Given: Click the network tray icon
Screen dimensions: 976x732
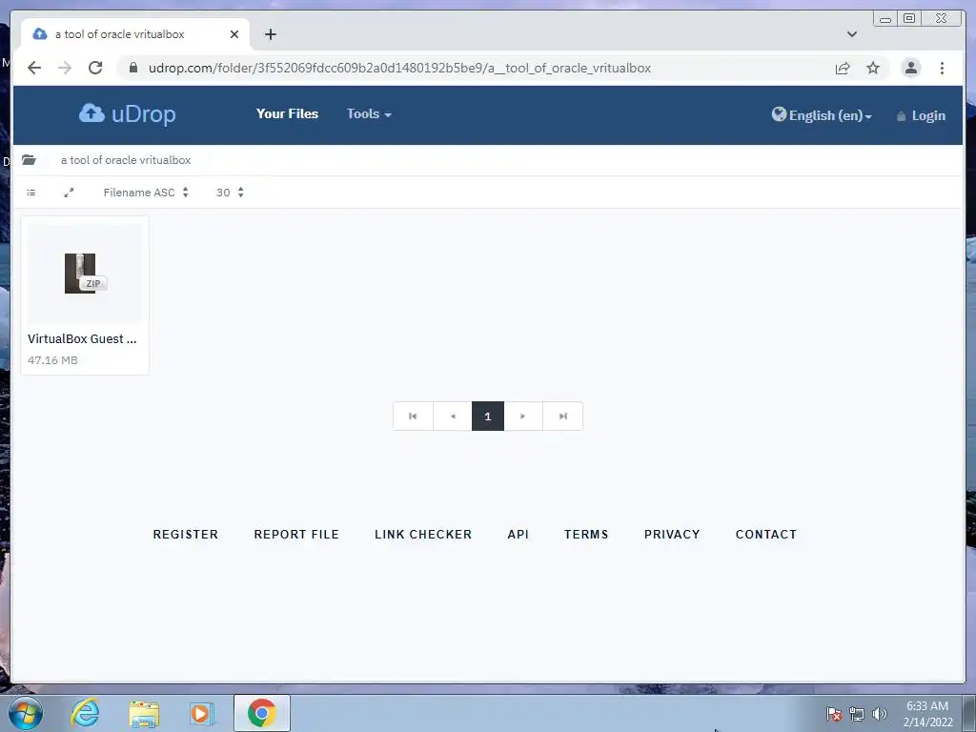Looking at the screenshot, I should [857, 714].
